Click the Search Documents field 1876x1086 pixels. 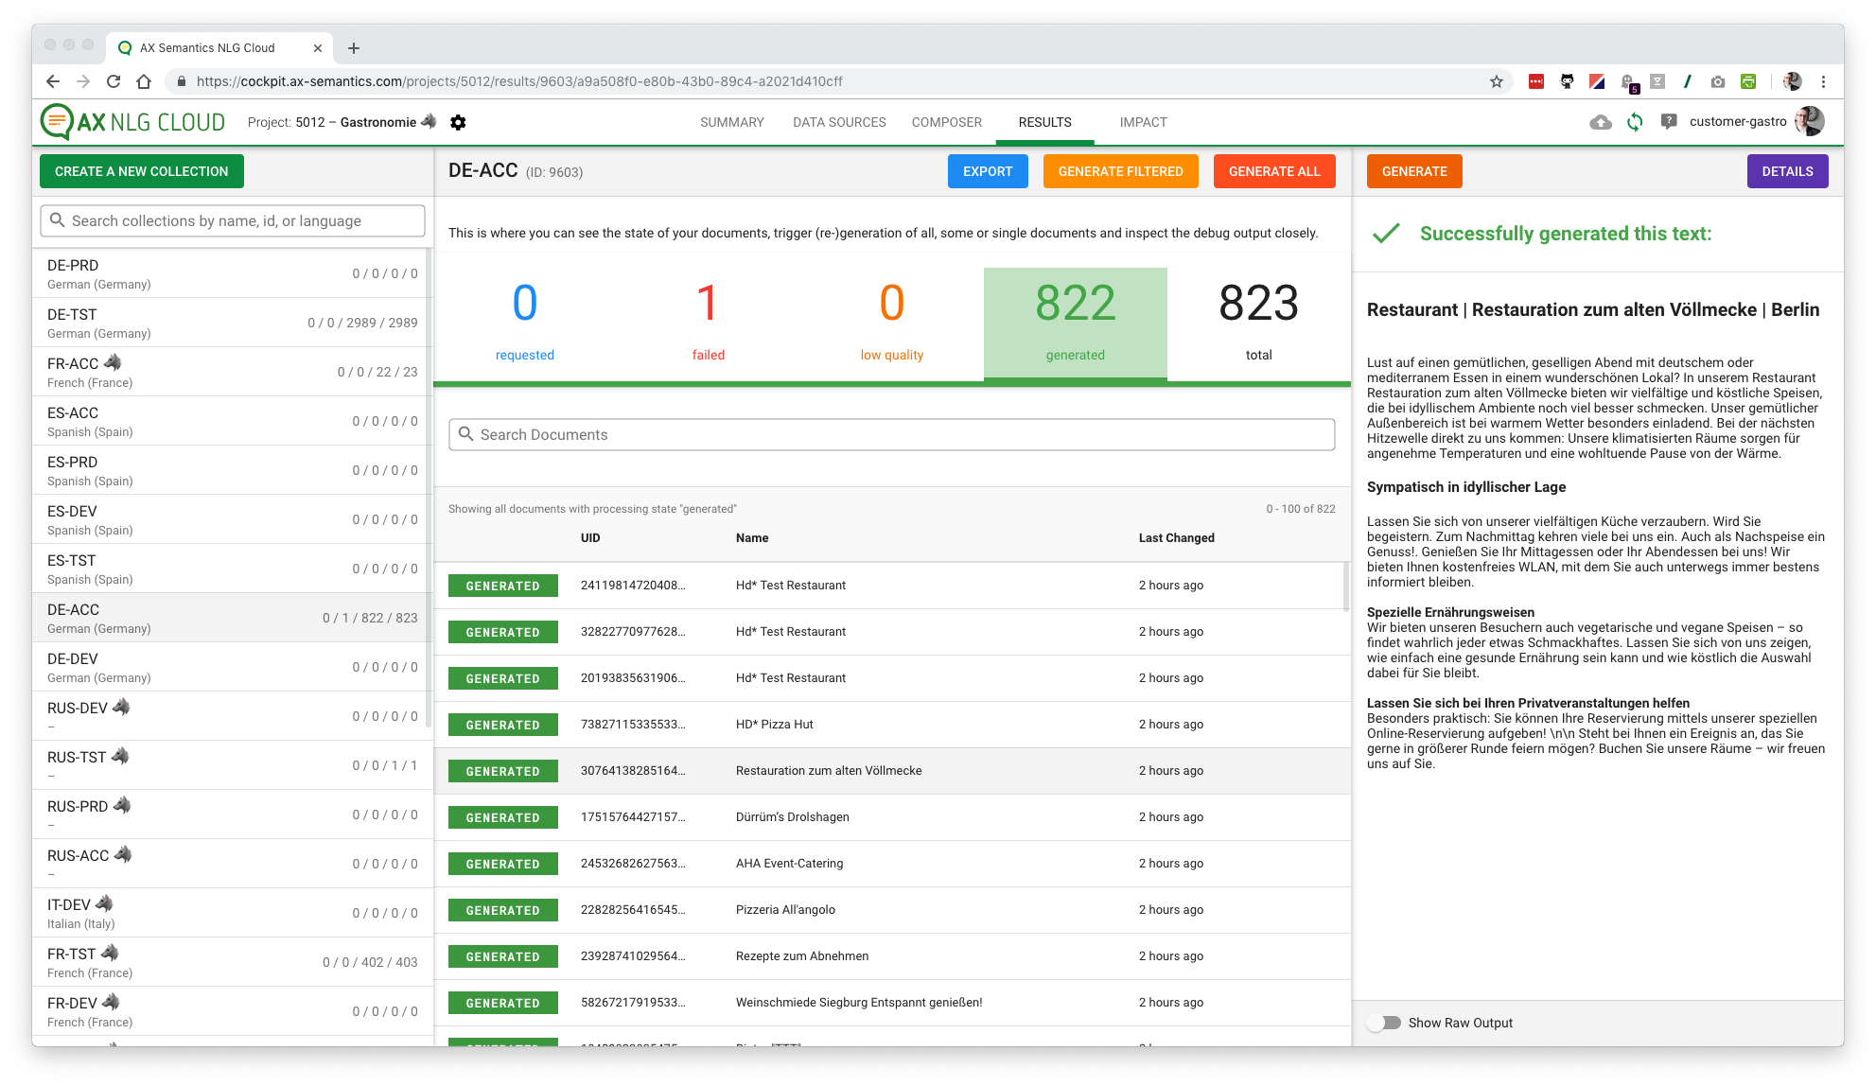(x=891, y=434)
